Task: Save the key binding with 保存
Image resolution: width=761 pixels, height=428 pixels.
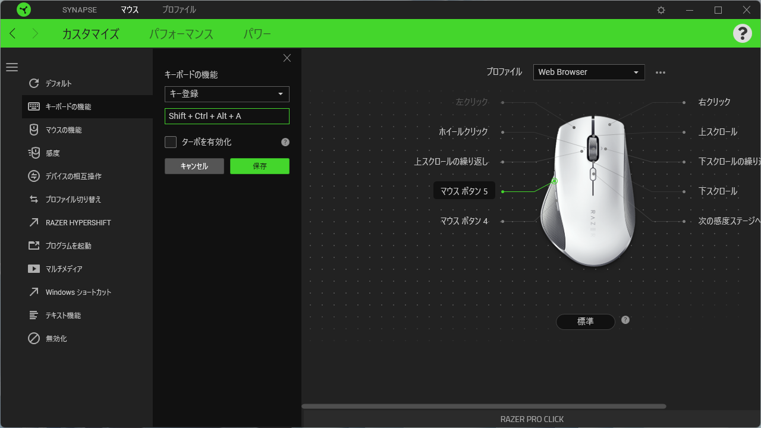Action: [x=260, y=166]
